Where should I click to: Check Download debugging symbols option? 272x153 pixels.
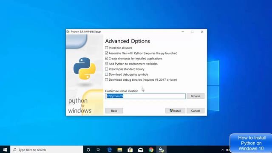point(107,74)
